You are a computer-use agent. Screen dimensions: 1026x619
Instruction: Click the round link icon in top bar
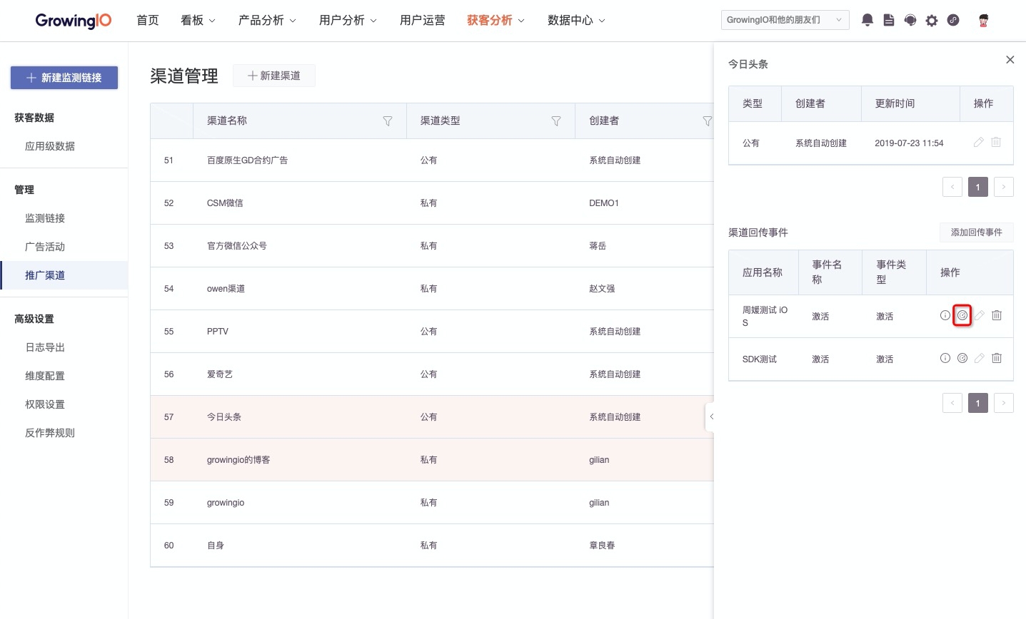pos(953,20)
